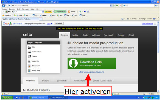Image resolution: width=162 pixels, height=100 pixels.
Task: Open the Community nav tab
Action: pyautogui.click(x=108, y=35)
